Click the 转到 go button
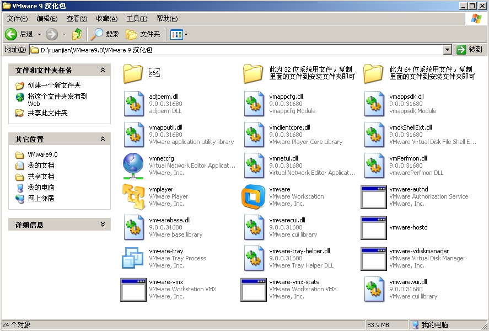The image size is (489, 331). coord(469,50)
